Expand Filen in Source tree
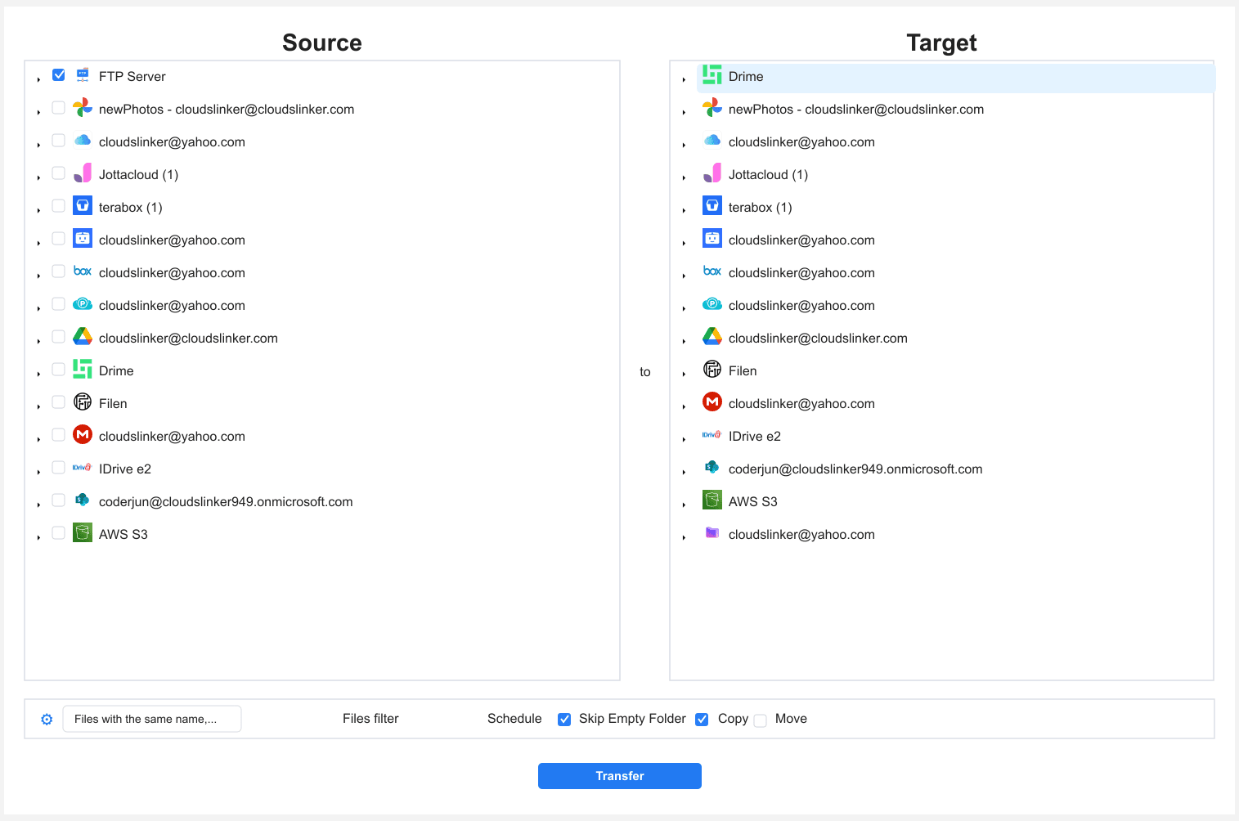The image size is (1239, 821). pyautogui.click(x=38, y=406)
